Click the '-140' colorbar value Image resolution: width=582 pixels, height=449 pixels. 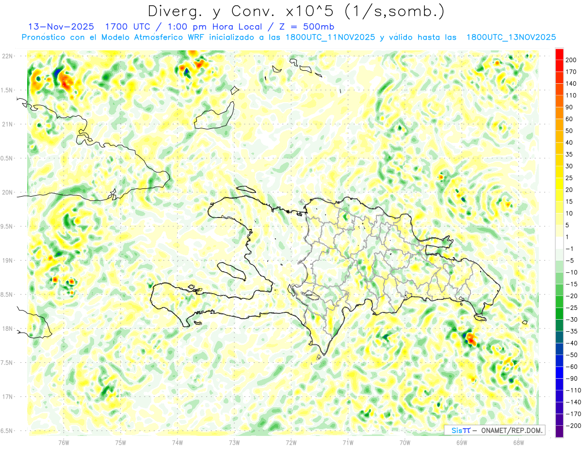click(573, 402)
